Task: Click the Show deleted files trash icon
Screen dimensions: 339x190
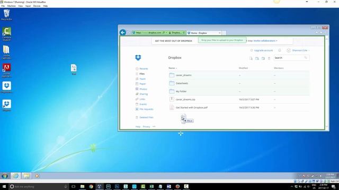Action: tap(269, 58)
